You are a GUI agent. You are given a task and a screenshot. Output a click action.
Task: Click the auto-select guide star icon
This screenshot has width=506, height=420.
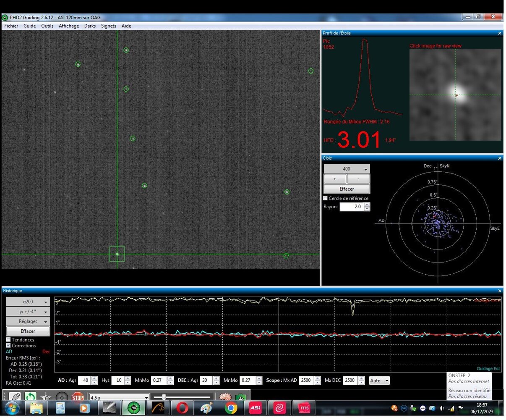(46, 397)
